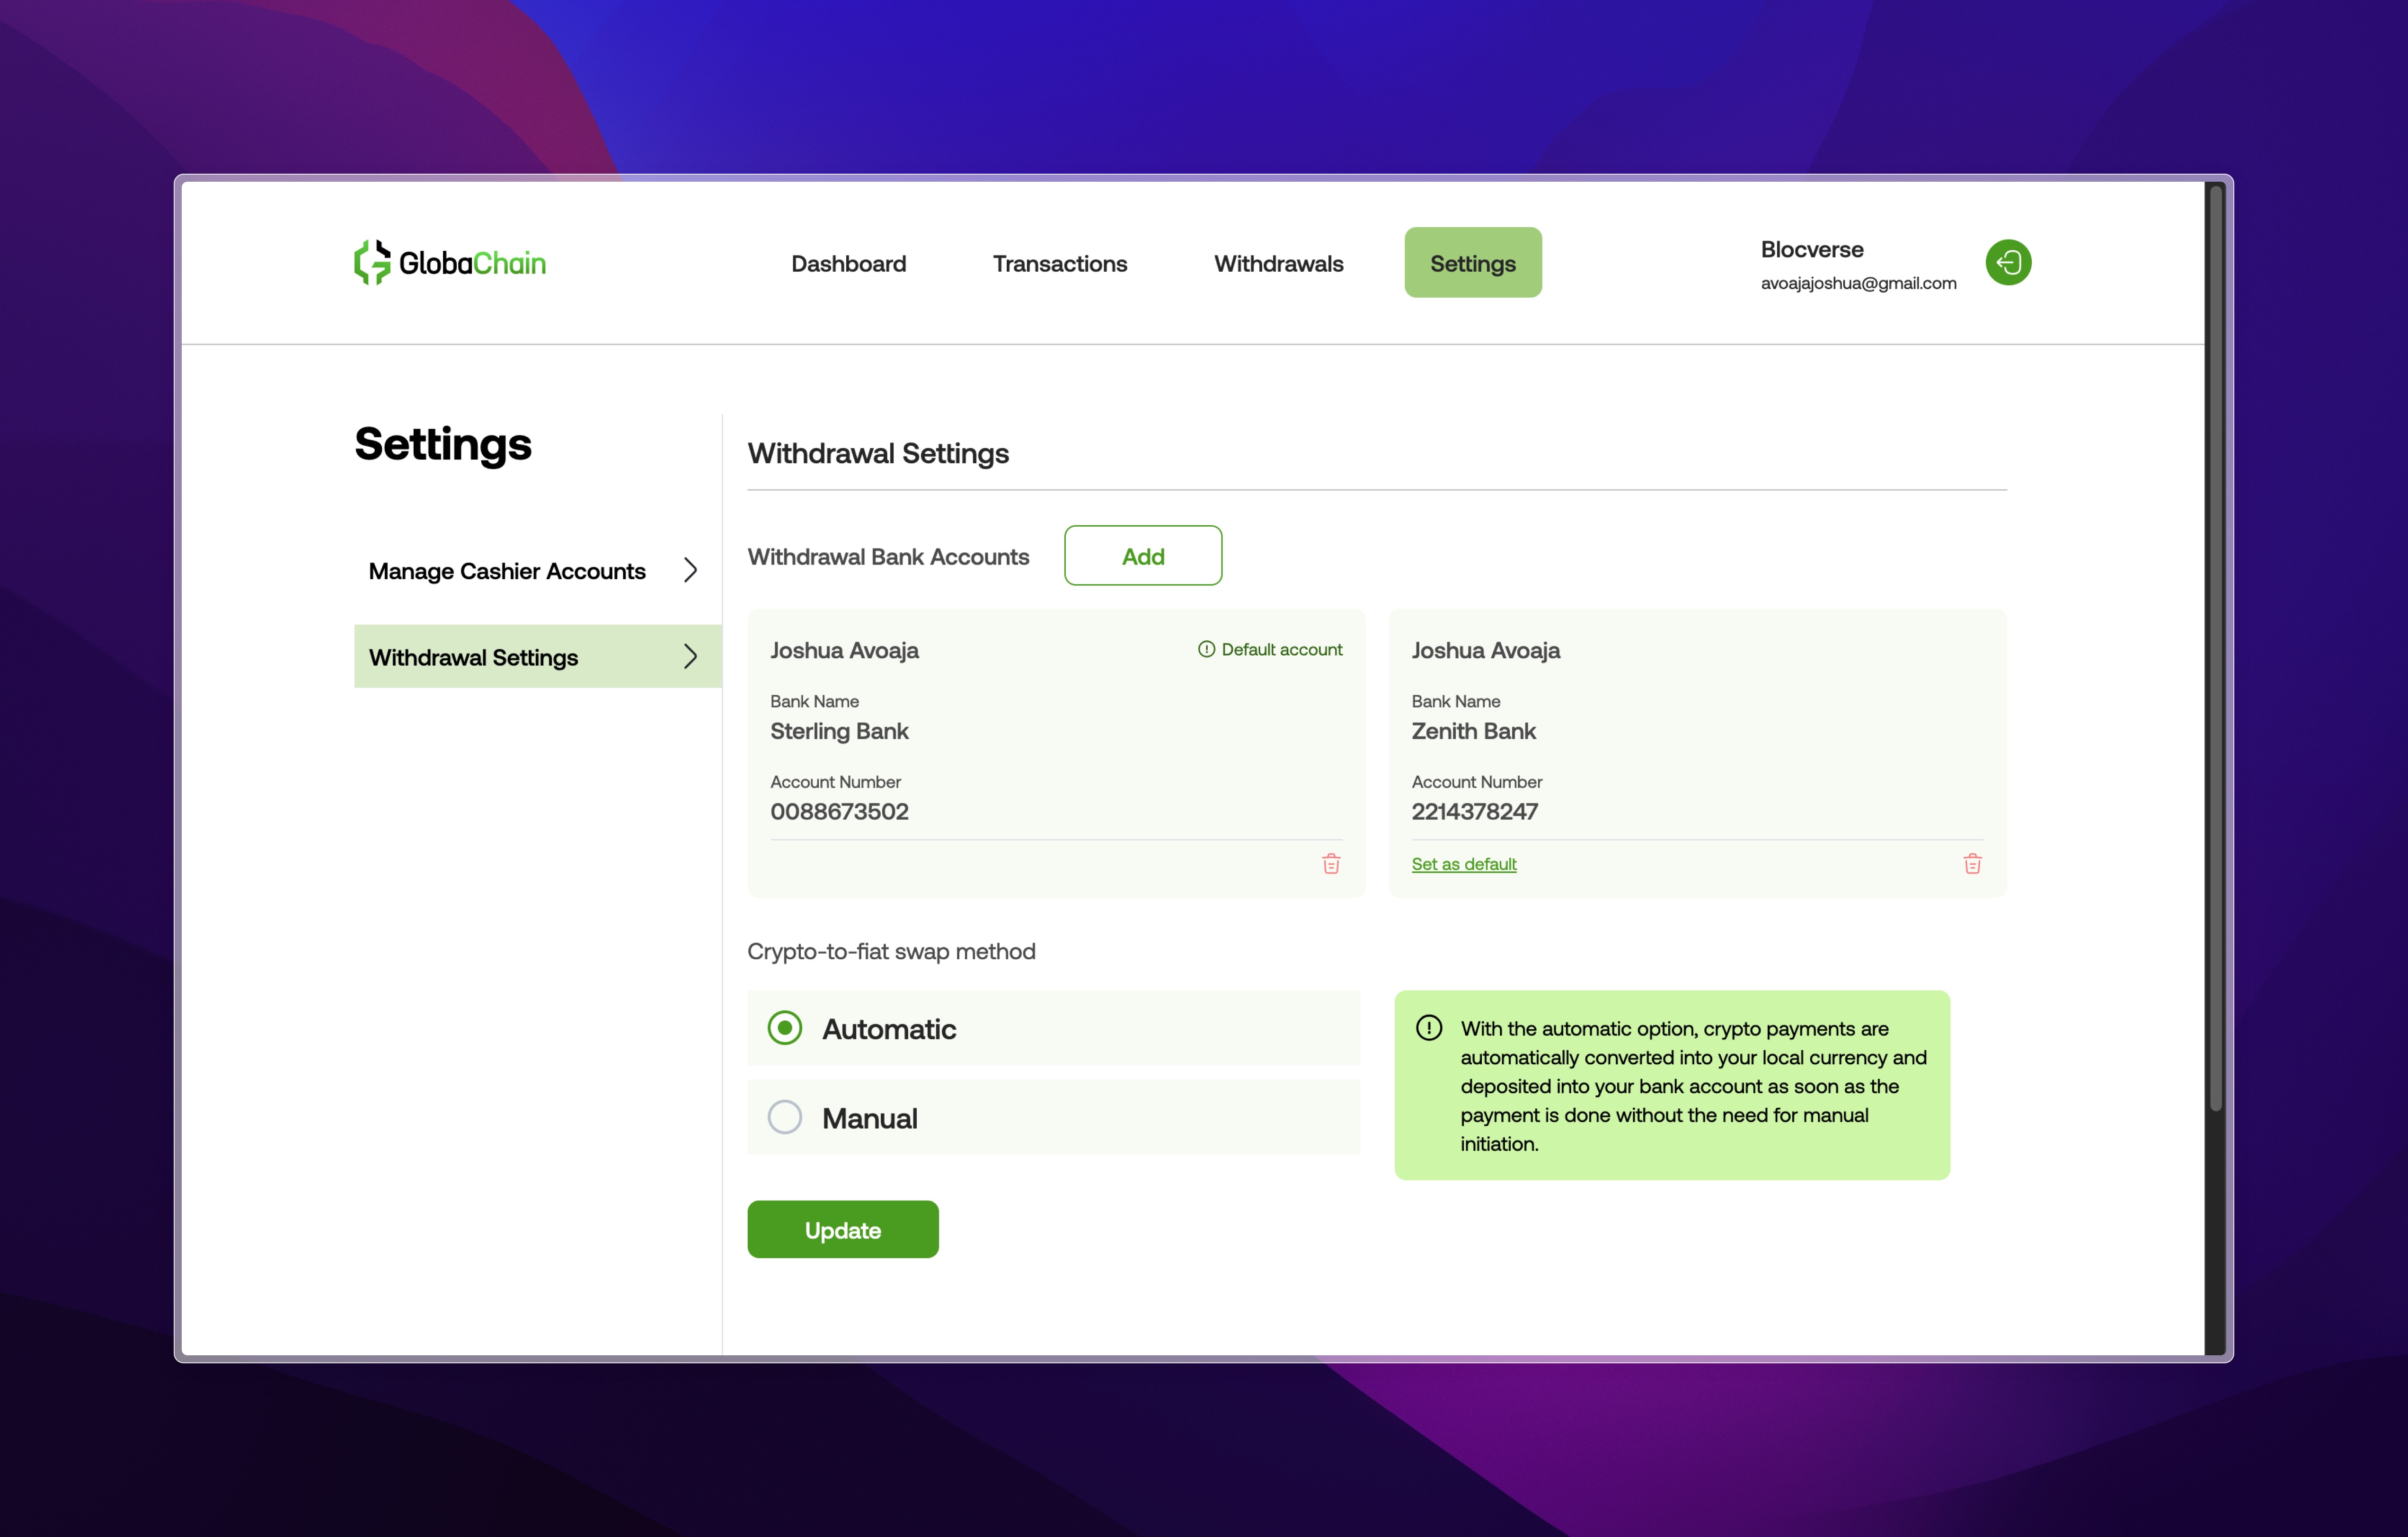Image resolution: width=2408 pixels, height=1537 pixels.
Task: Go to the Transactions tab
Action: (x=1060, y=263)
